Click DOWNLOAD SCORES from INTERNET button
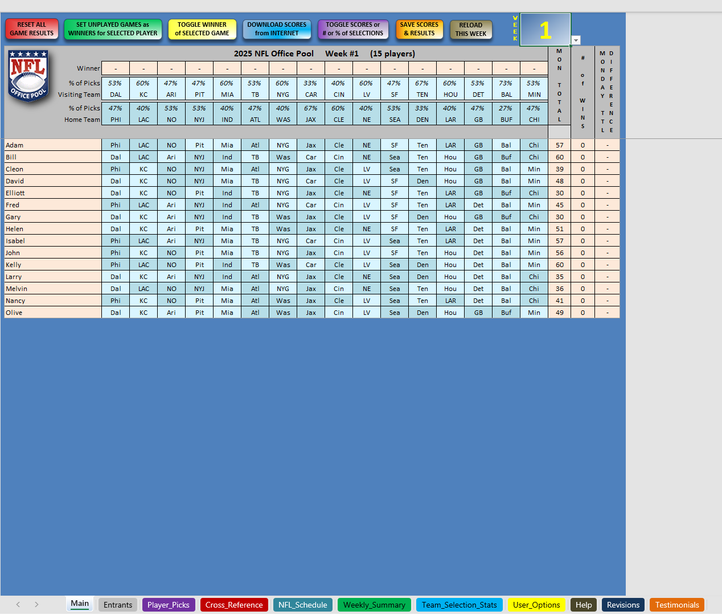The image size is (722, 615). 277,29
